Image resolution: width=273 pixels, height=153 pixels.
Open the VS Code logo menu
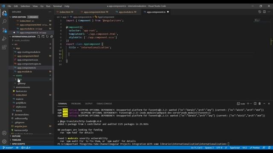click(x=3, y=6)
